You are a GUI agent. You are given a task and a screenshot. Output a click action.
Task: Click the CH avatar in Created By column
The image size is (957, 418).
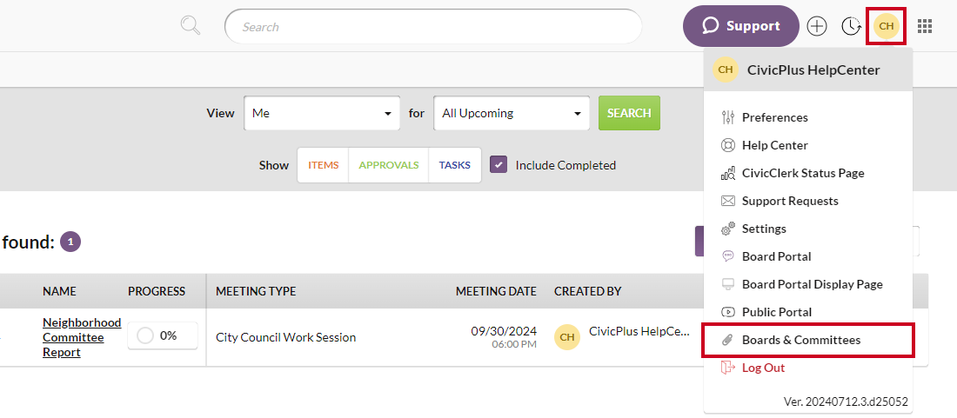pos(567,337)
